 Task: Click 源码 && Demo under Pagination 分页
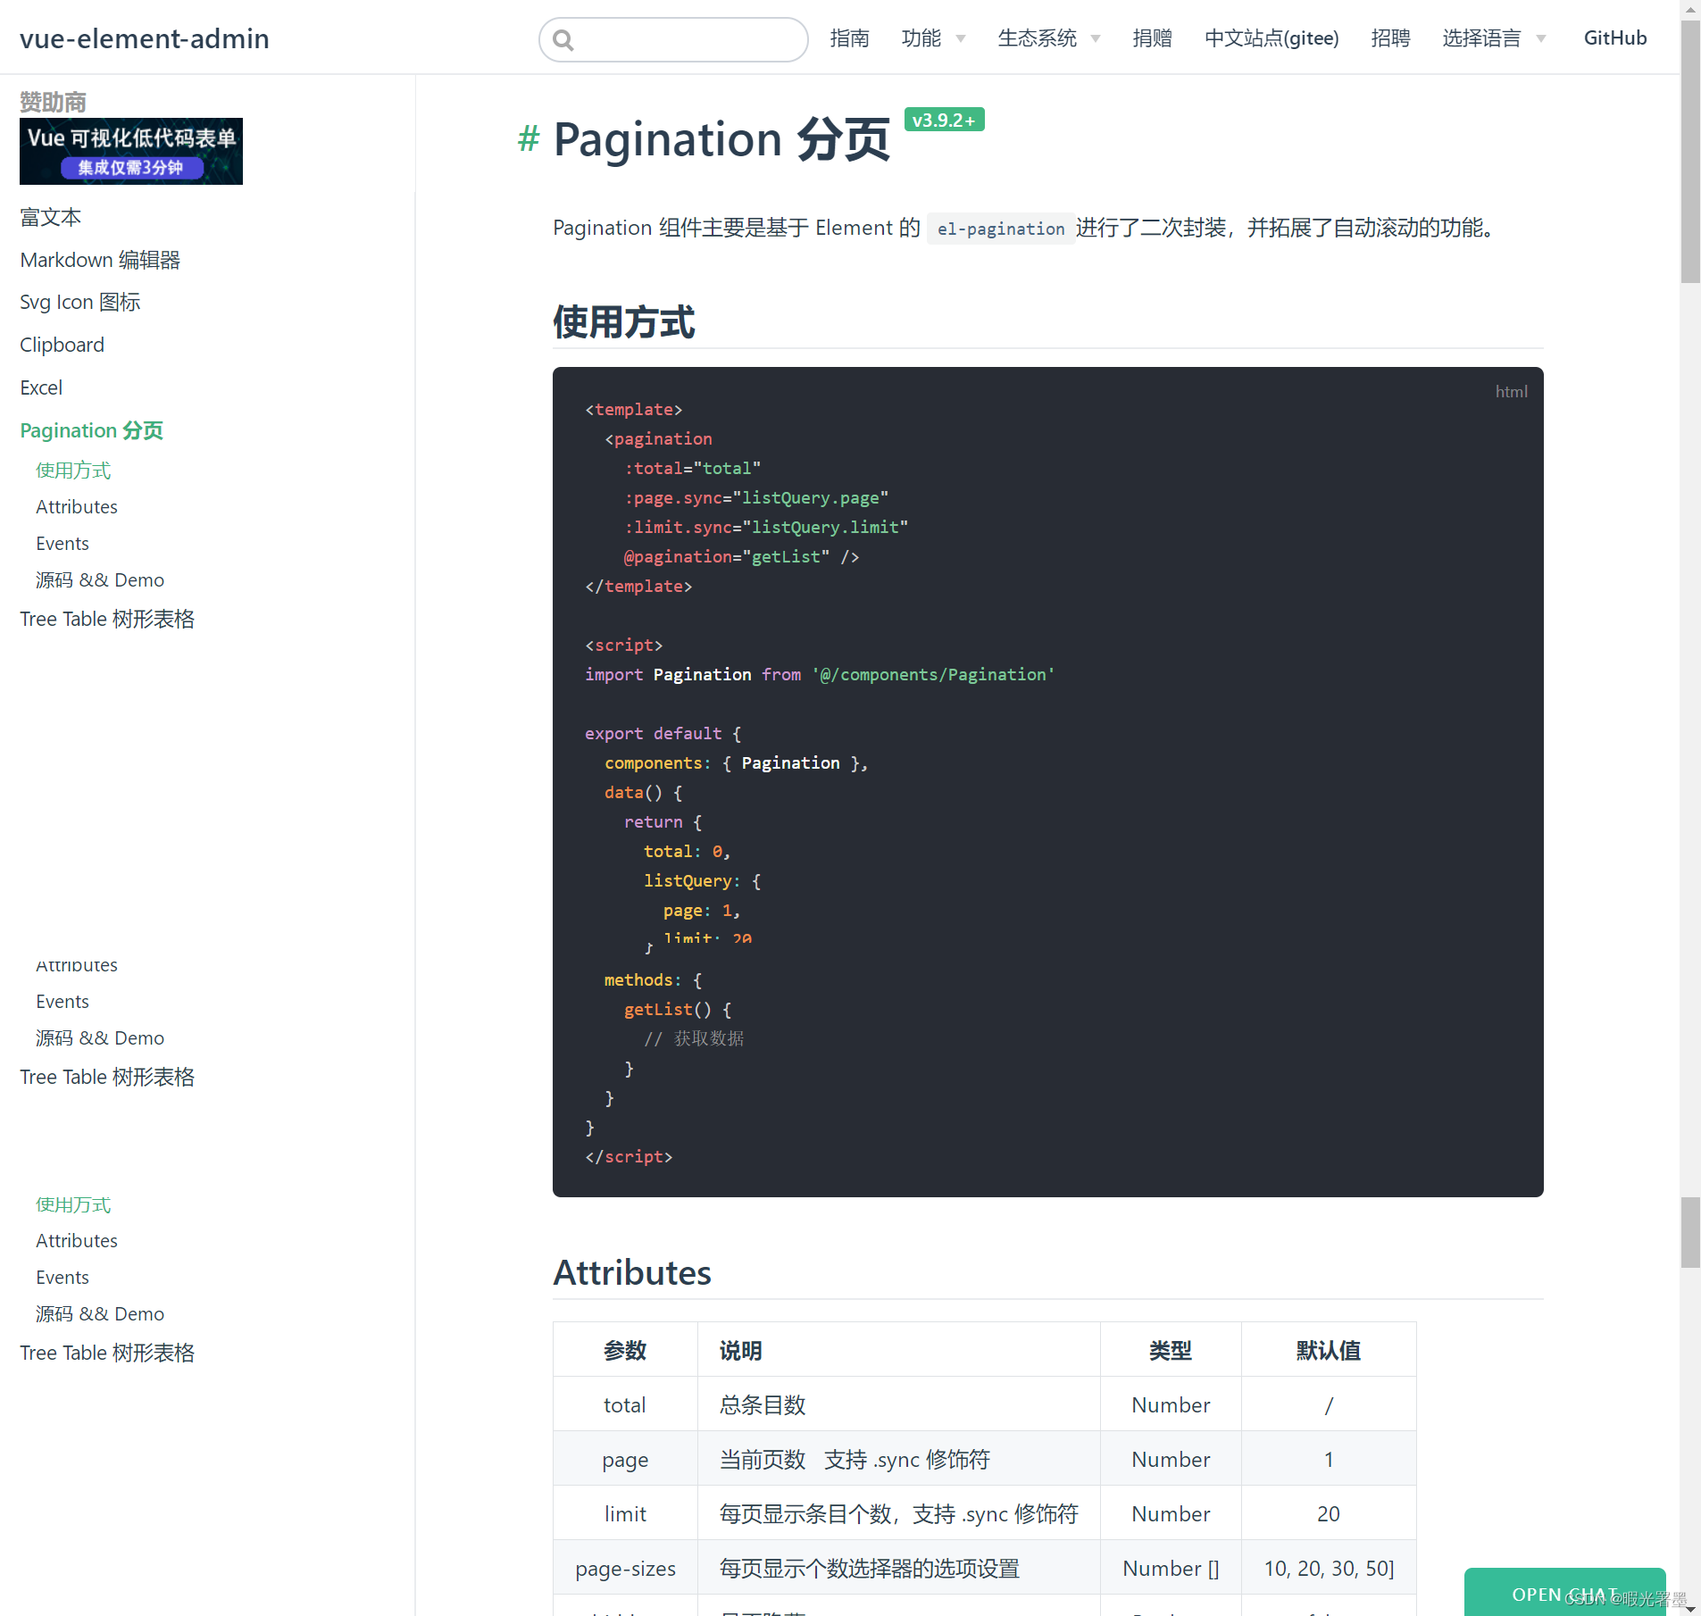coord(99,579)
